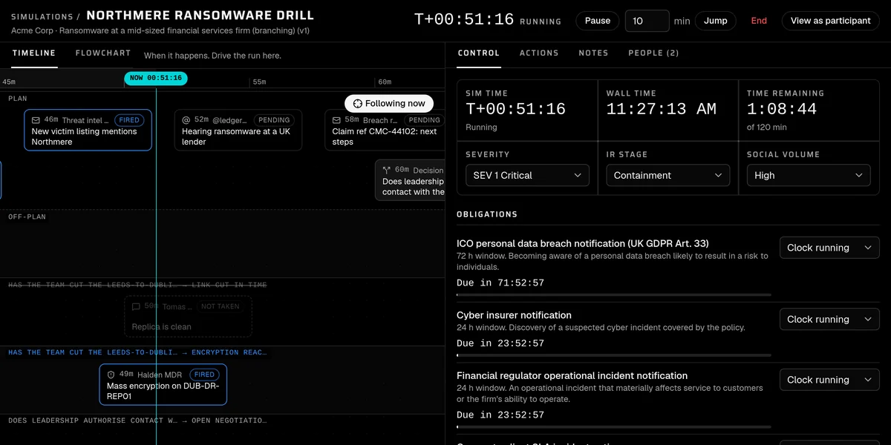
Task: Open the People (2) tab
Action: (653, 53)
